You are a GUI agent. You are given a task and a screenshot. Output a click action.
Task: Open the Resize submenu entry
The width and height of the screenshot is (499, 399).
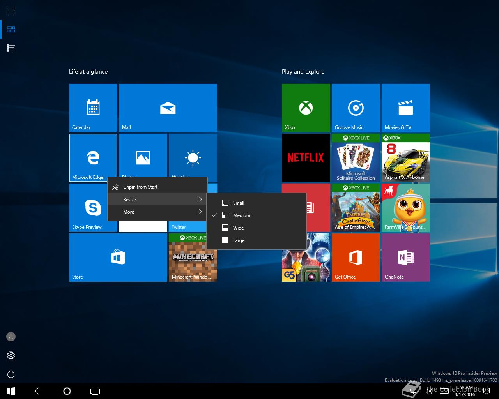tap(157, 199)
